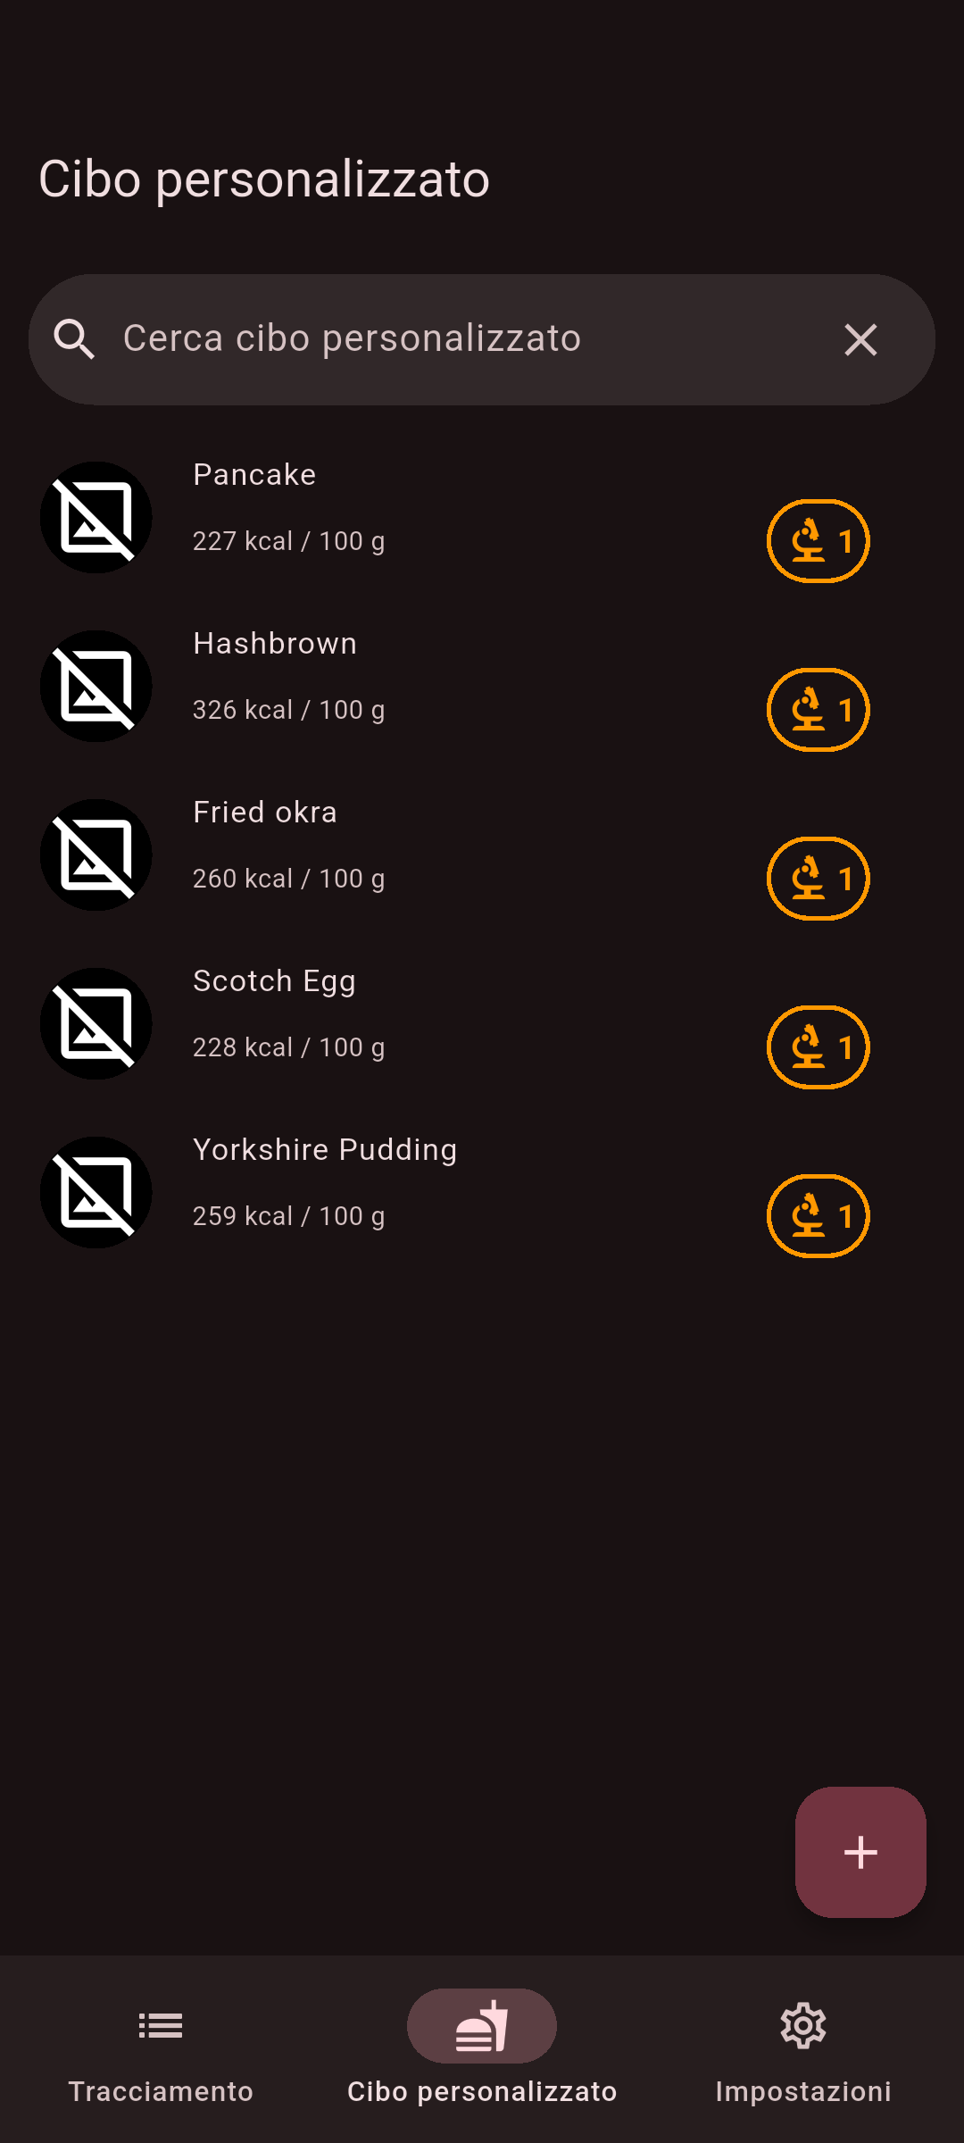Add new custom food with plus button
Viewport: 964px width, 2143px height.
click(860, 1852)
